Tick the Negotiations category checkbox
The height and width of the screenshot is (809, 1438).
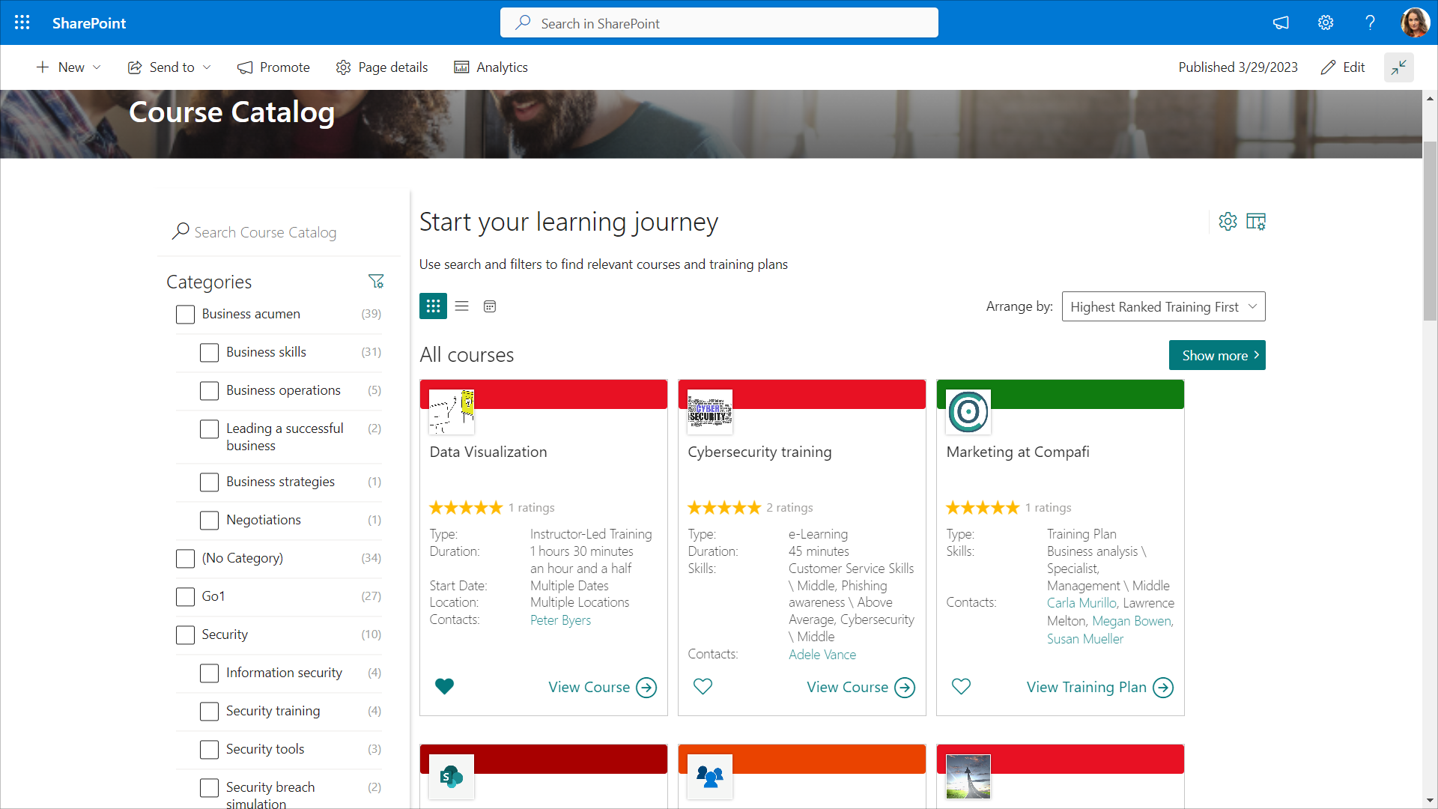tap(210, 521)
